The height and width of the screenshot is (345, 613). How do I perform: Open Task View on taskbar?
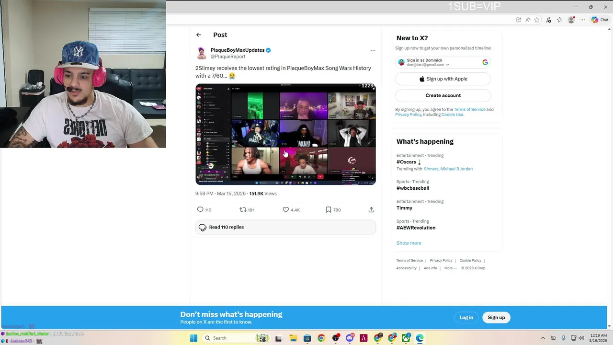278,338
